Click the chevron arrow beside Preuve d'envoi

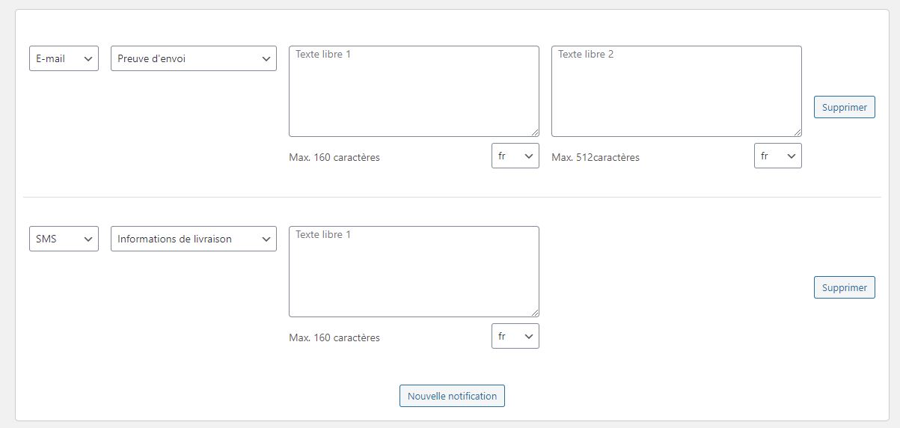(x=266, y=58)
